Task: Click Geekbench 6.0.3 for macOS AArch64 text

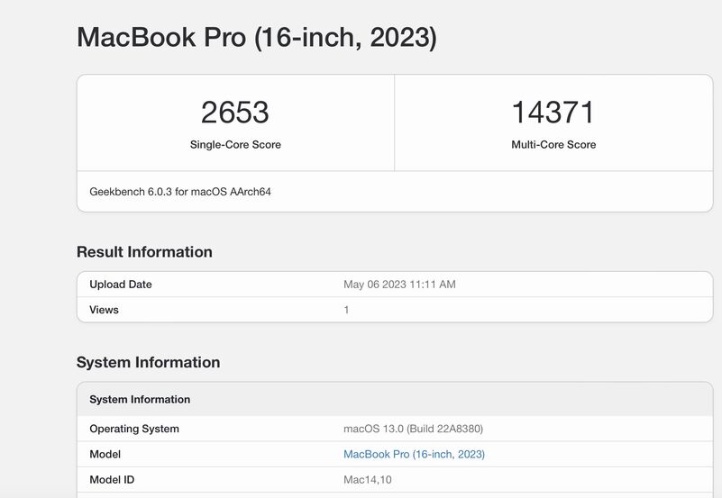Action: pyautogui.click(x=180, y=192)
